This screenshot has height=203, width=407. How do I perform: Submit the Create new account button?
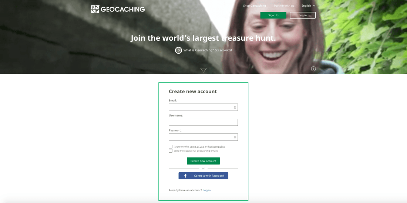[x=203, y=161]
